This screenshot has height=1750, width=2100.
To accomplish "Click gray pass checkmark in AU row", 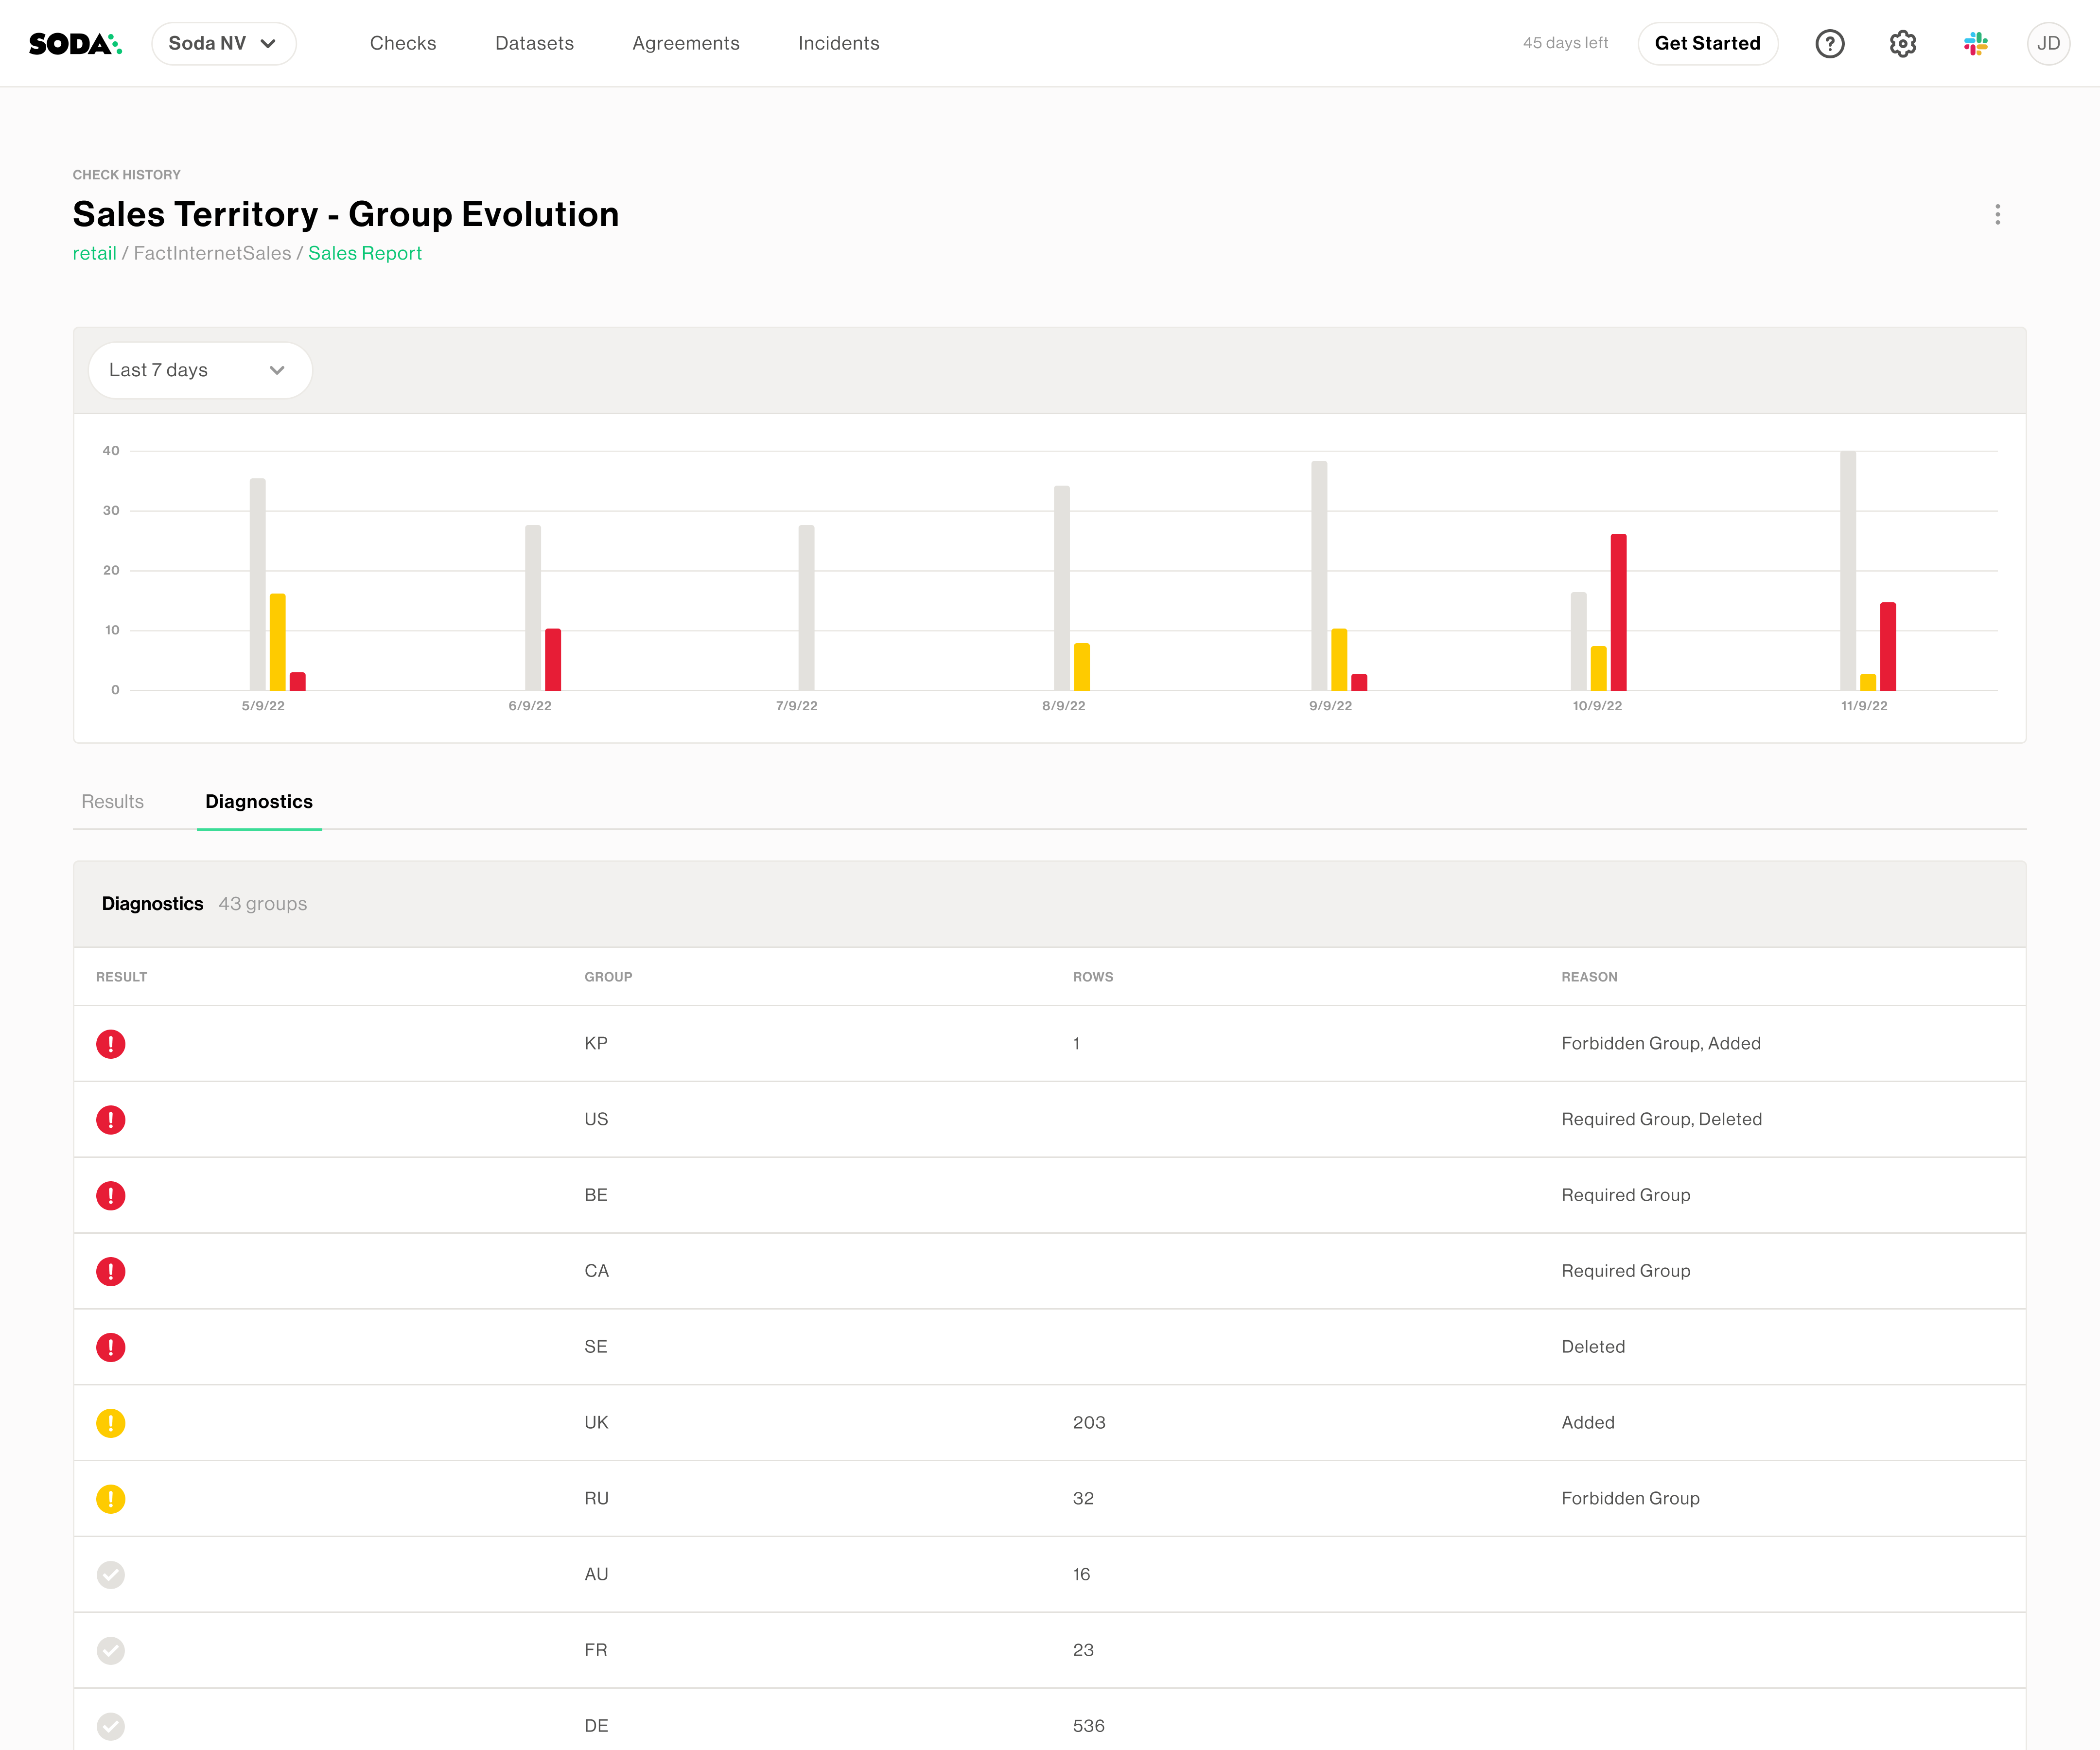I will pyautogui.click(x=111, y=1575).
